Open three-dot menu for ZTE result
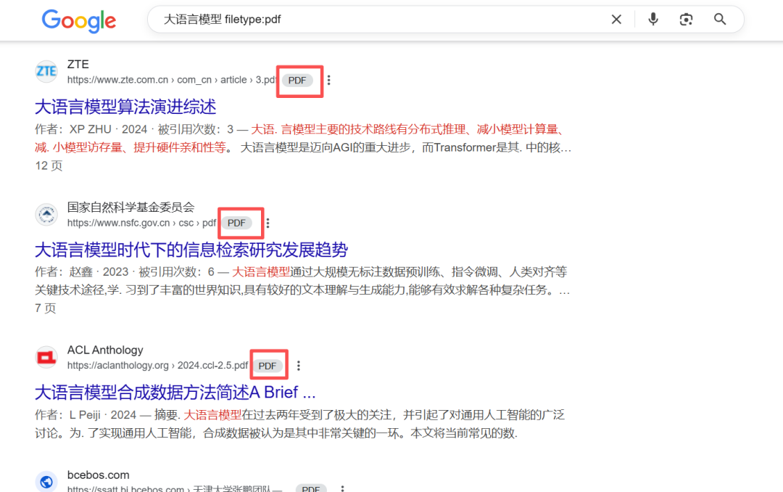Image resolution: width=783 pixels, height=492 pixels. [329, 81]
